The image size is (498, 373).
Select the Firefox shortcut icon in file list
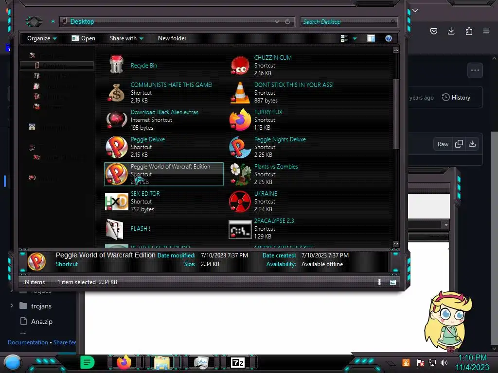[x=240, y=120]
